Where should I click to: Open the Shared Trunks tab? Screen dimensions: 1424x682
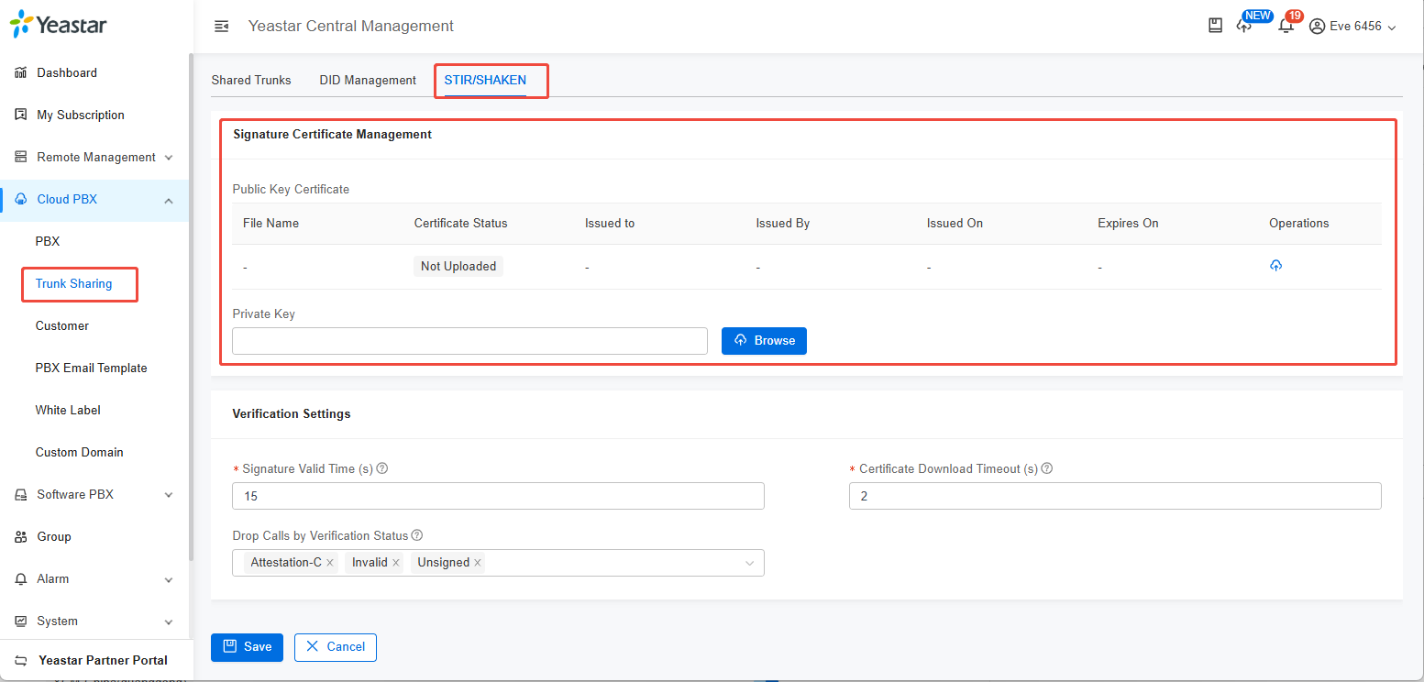(251, 80)
